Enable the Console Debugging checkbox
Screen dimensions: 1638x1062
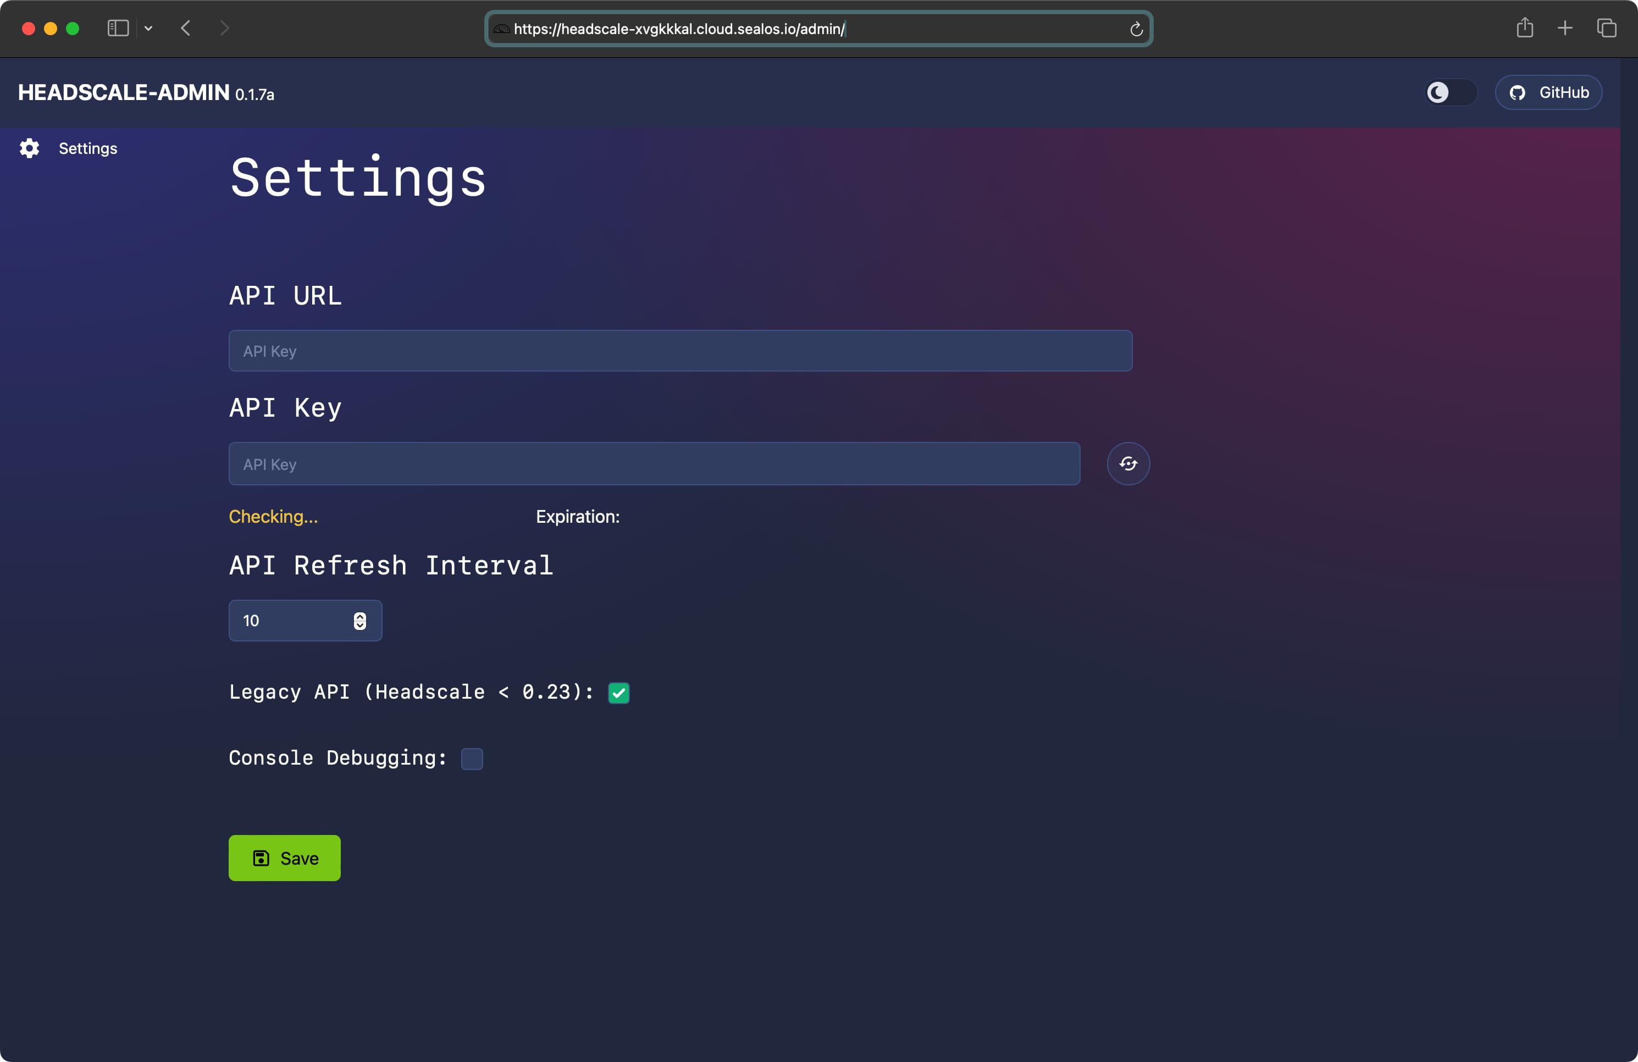(x=472, y=759)
